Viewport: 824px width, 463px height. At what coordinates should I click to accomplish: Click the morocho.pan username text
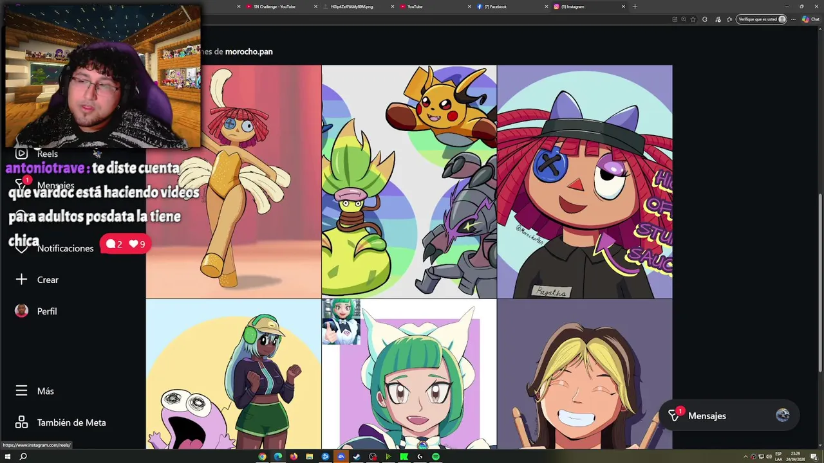click(x=248, y=51)
